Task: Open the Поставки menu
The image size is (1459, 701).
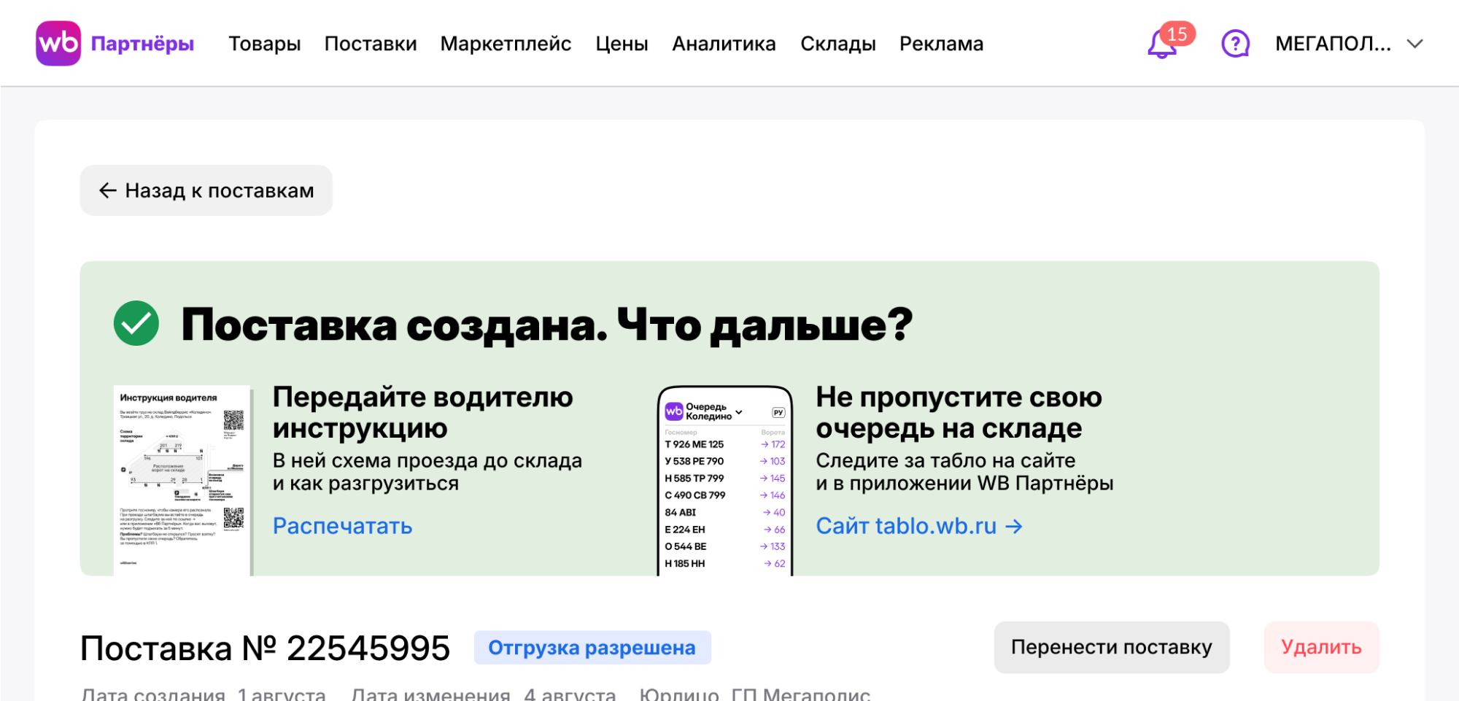Action: point(371,44)
